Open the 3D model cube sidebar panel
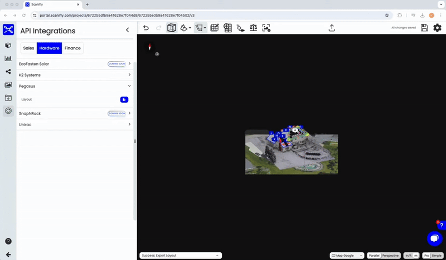446x260 pixels. pos(8,46)
